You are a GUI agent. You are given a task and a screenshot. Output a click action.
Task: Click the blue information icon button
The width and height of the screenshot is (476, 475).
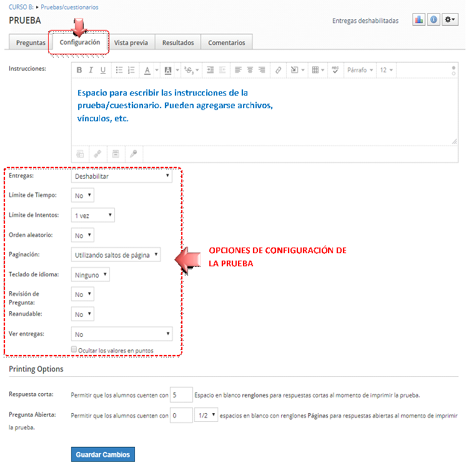434,20
